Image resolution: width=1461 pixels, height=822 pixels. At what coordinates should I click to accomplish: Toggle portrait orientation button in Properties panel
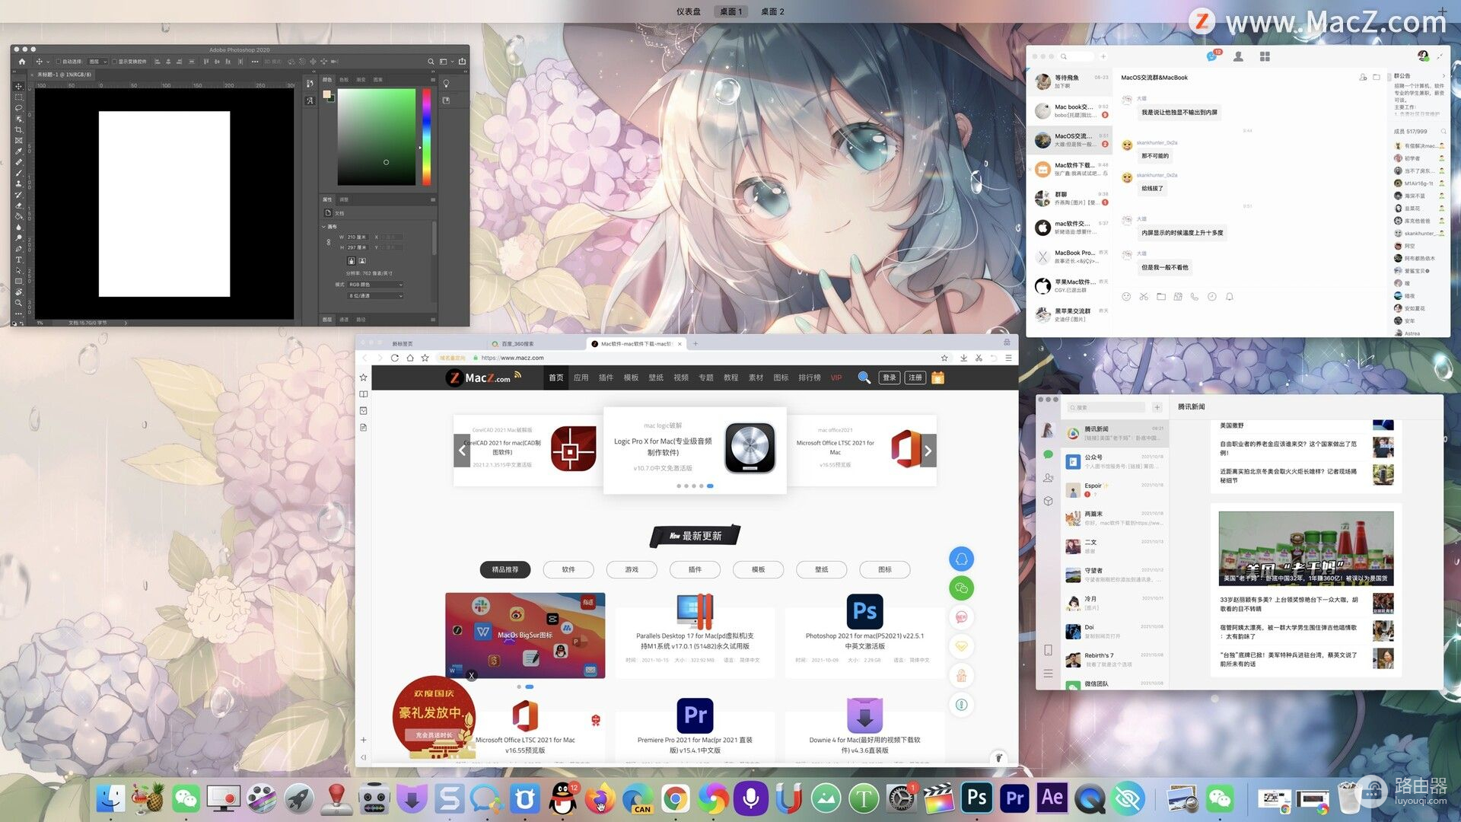pos(351,260)
